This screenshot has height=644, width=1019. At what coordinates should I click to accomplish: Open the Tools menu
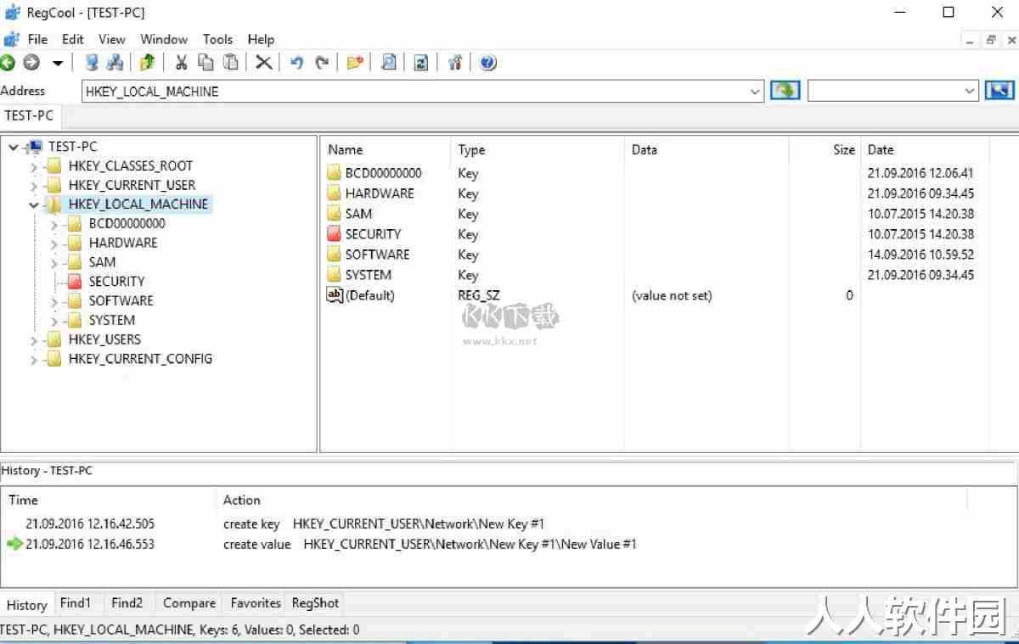[x=217, y=39]
